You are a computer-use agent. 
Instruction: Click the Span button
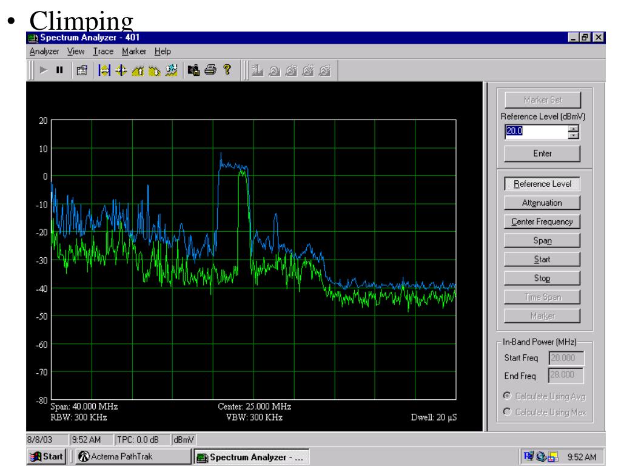pos(542,240)
